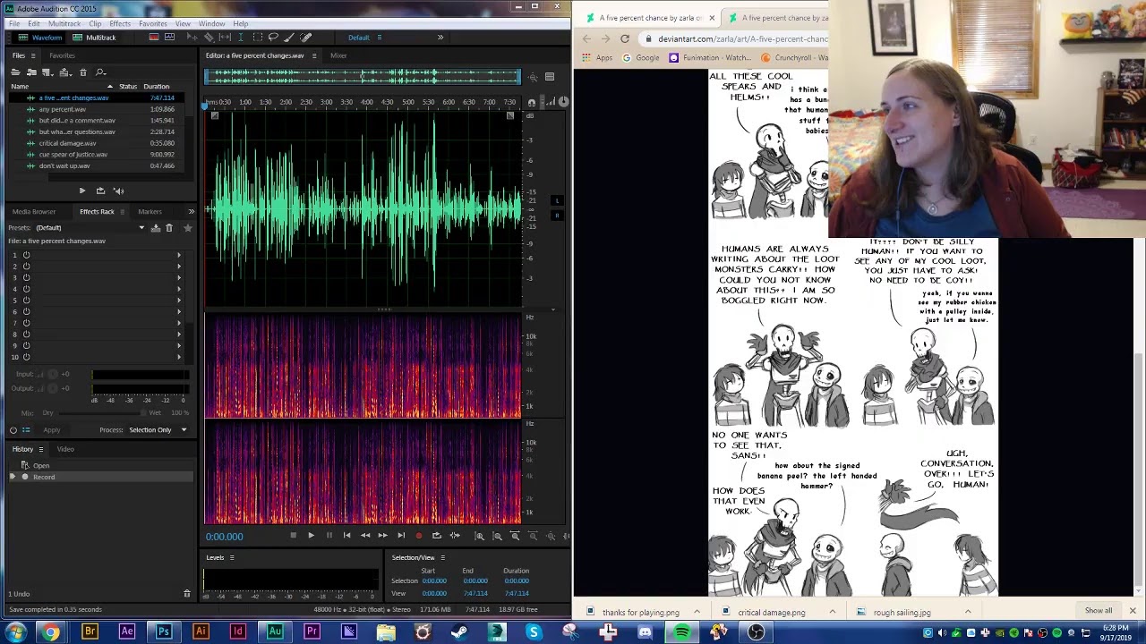Delete the effects rack preset

(x=169, y=228)
